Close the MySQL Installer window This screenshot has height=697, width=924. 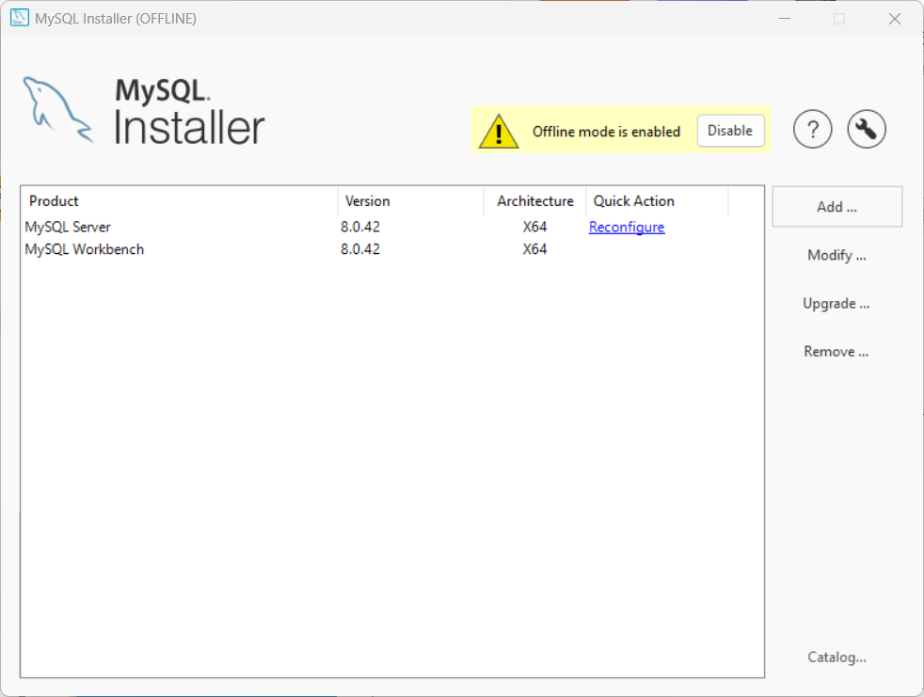click(895, 18)
